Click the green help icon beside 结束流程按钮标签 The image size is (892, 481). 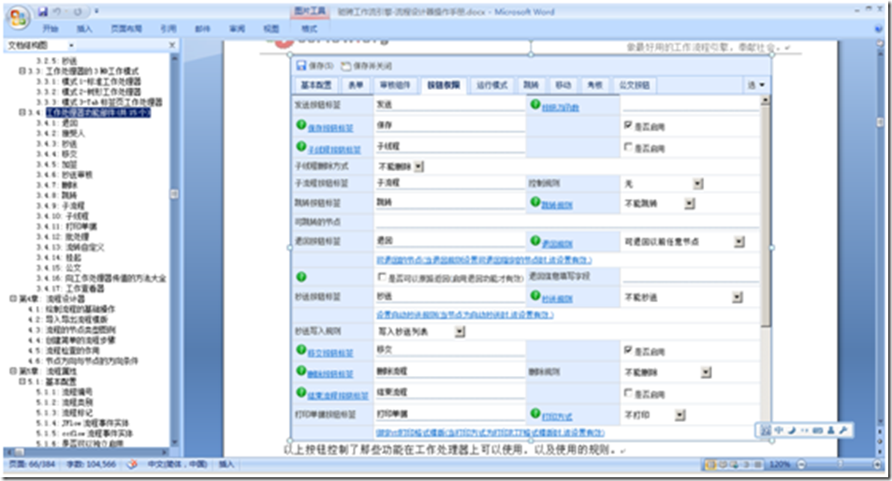(x=301, y=392)
